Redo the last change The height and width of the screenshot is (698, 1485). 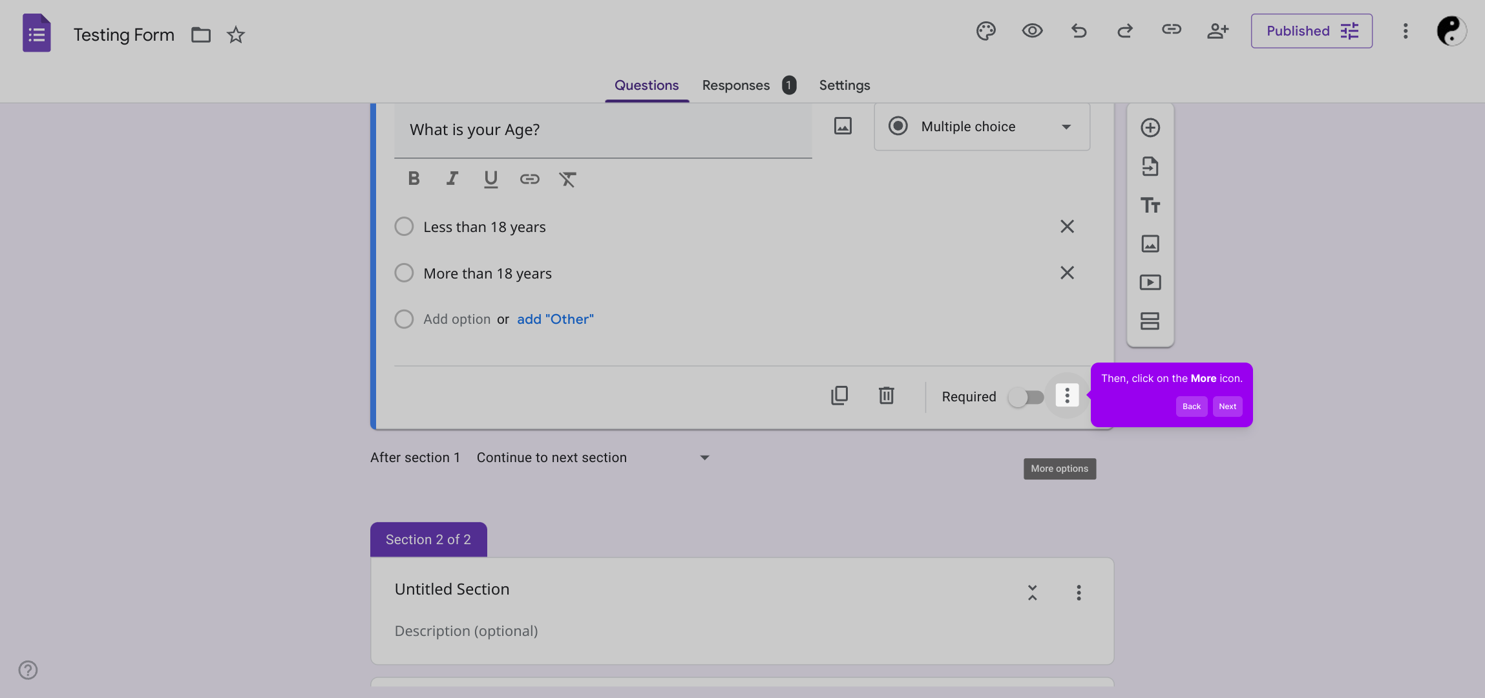click(1125, 31)
